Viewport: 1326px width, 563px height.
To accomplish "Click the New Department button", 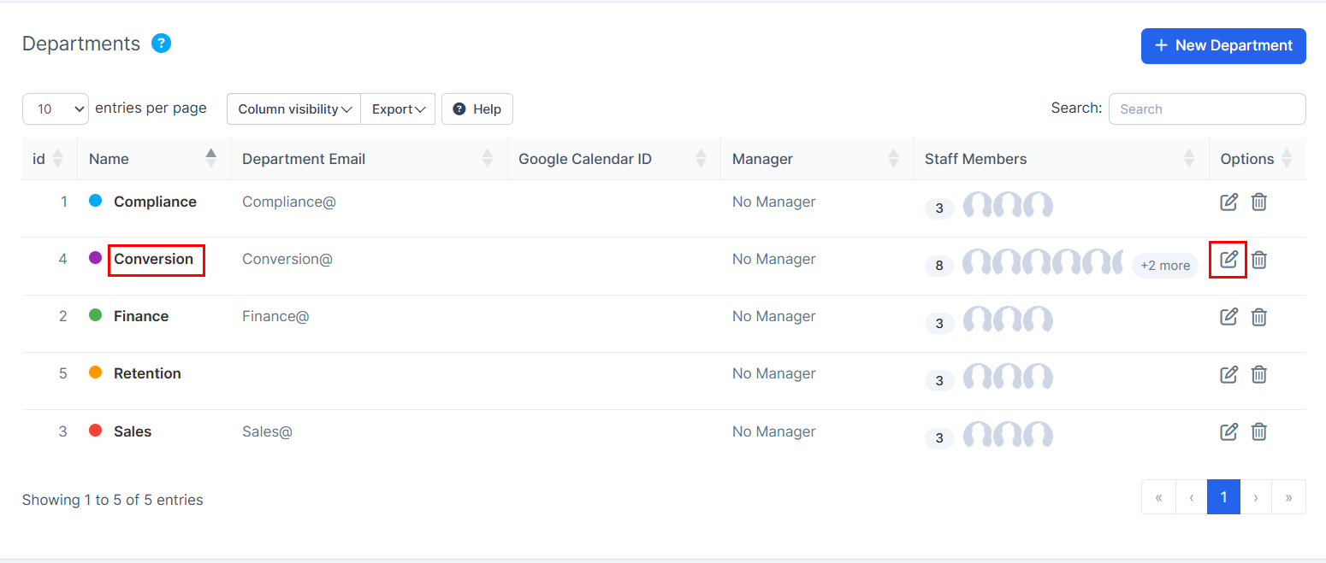I will (1222, 46).
